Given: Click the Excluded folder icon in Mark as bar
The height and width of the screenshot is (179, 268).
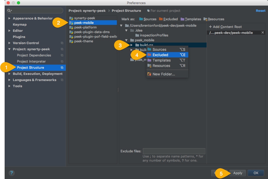Looking at the screenshot, I should [x=161, y=19].
